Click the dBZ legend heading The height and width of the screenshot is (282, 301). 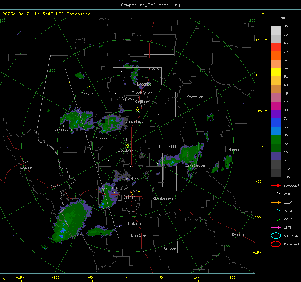pyautogui.click(x=284, y=18)
